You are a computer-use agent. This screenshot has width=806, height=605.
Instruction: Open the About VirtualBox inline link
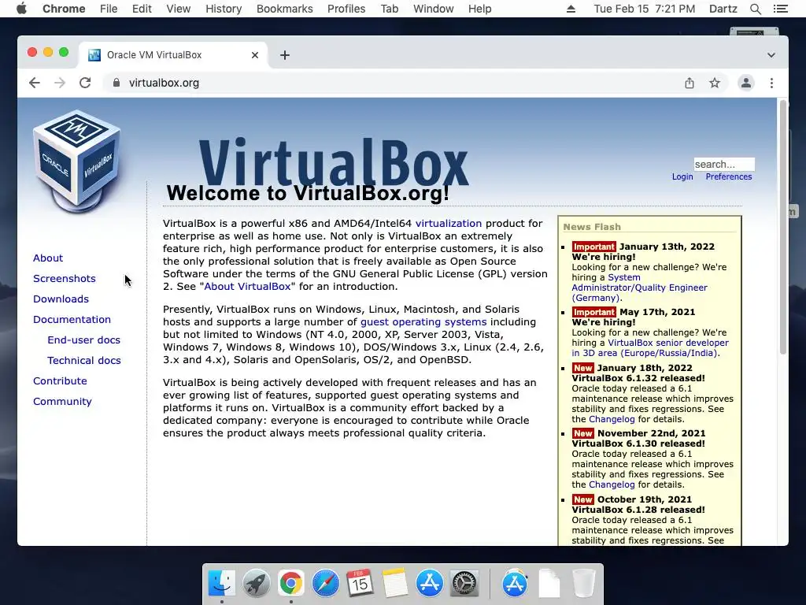(x=248, y=286)
